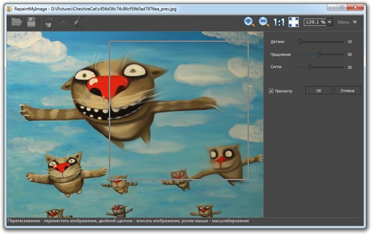Minimize the RepaintMyImage window
Screen dimensions: 371x234
pos(332,7)
